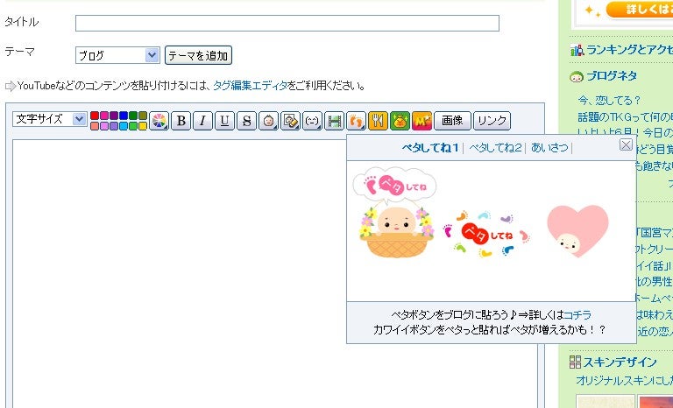Switch to the あいさつ tab
This screenshot has height=408, width=673.
point(549,148)
